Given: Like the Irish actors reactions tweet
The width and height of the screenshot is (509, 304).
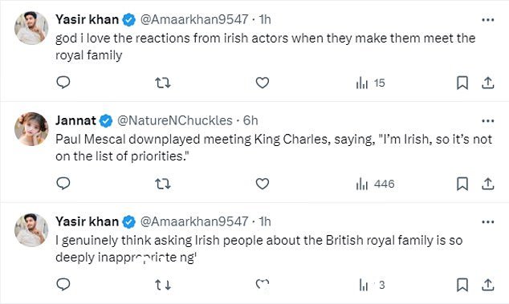Looking at the screenshot, I should tap(263, 83).
